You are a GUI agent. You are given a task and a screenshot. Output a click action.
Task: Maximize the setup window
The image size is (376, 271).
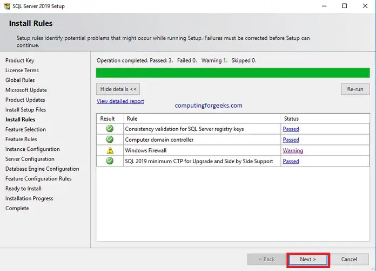[344, 6]
